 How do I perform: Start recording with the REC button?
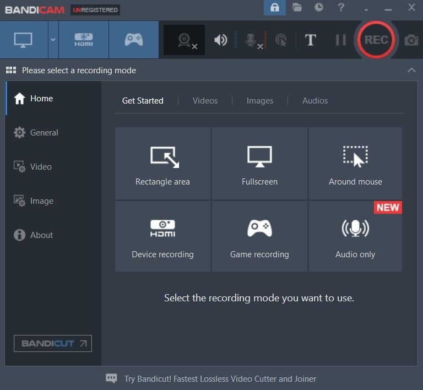[x=376, y=39]
